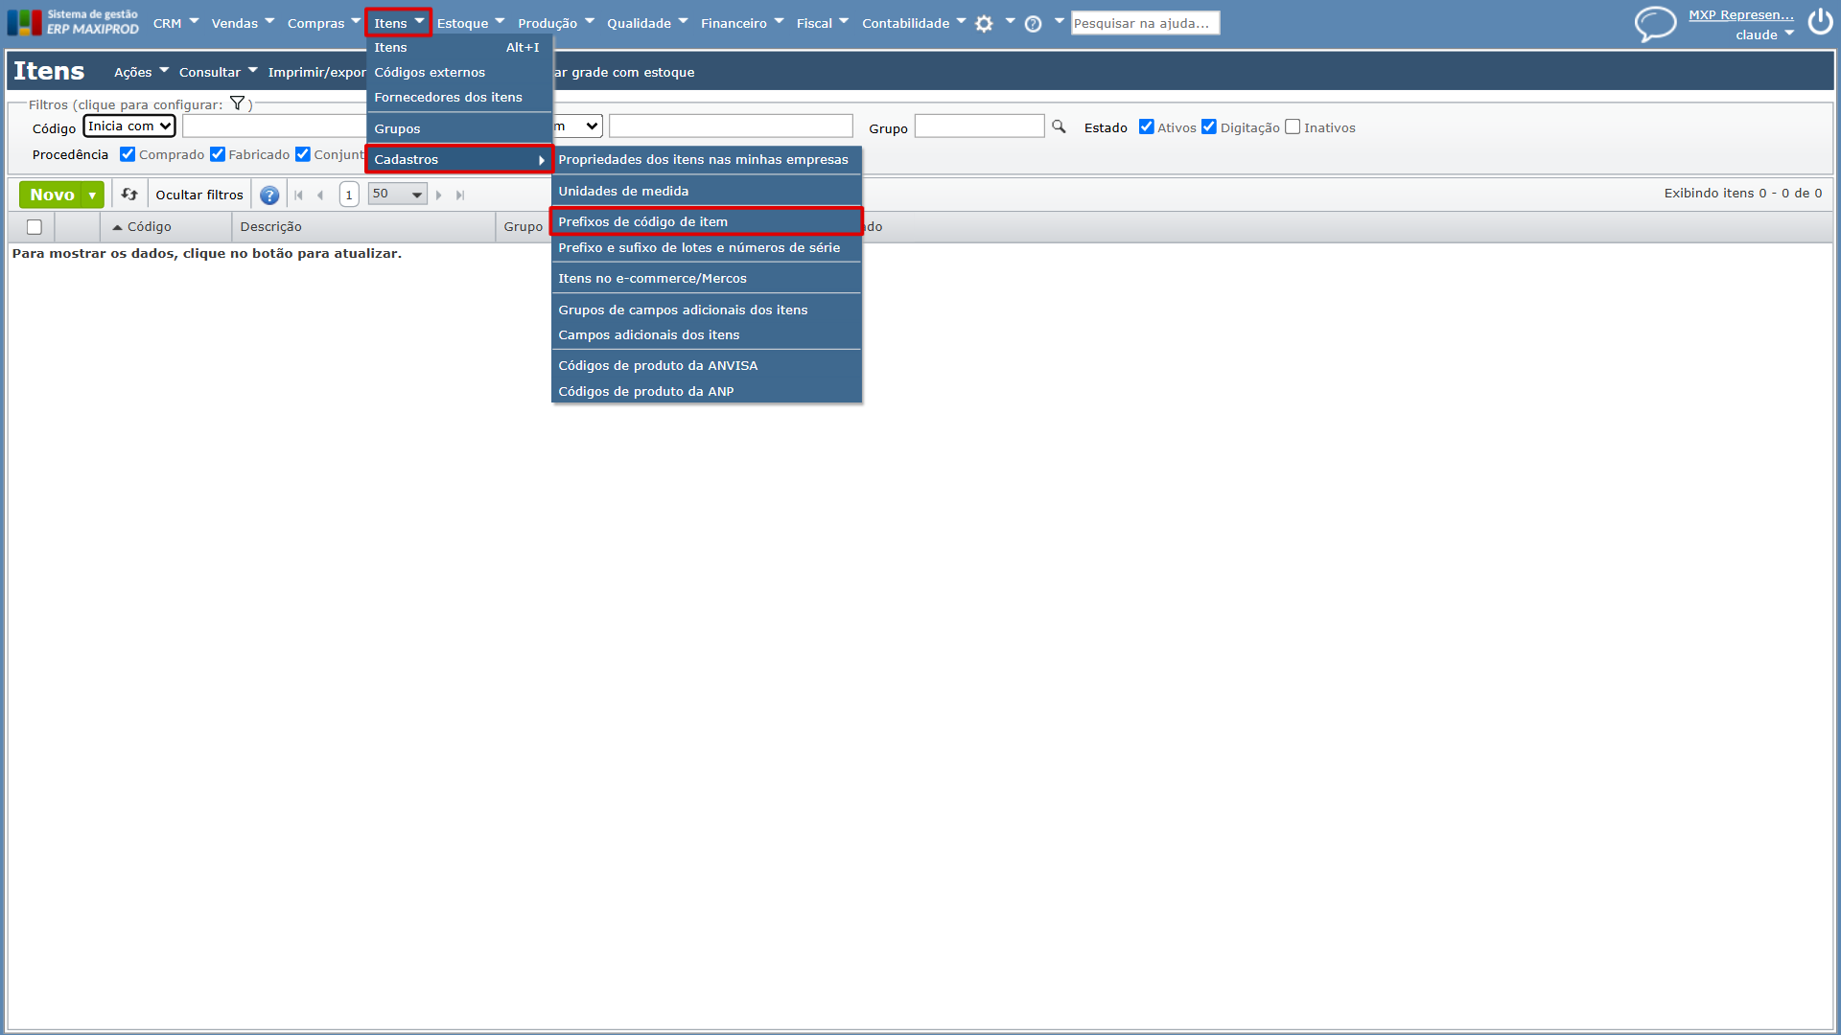Click the chat speech bubble icon
1841x1035 pixels.
tap(1655, 24)
